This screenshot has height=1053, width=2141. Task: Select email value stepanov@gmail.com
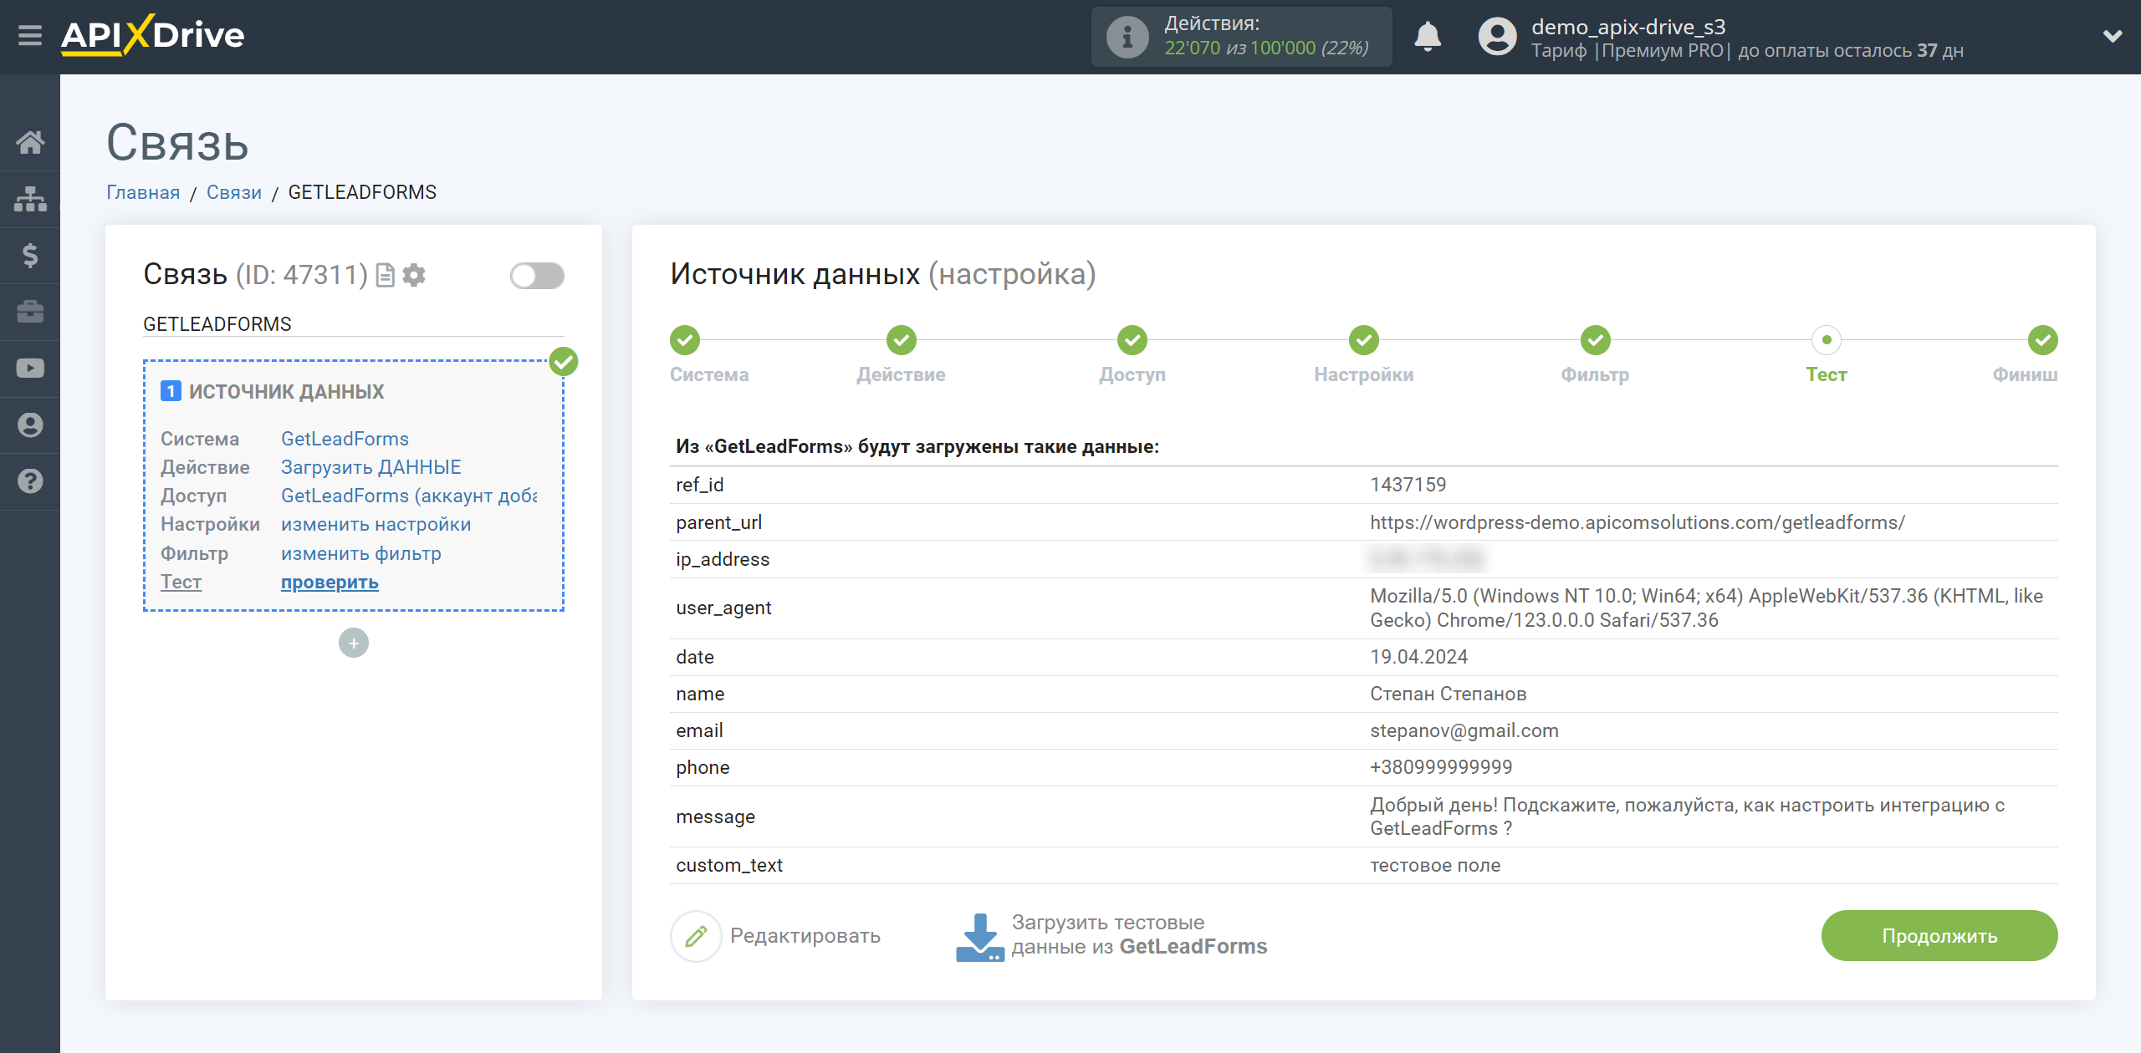click(1464, 730)
